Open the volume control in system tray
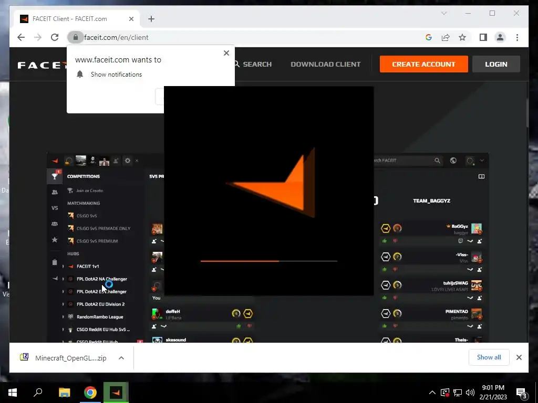Viewport: 538px width, 403px height. [470, 393]
